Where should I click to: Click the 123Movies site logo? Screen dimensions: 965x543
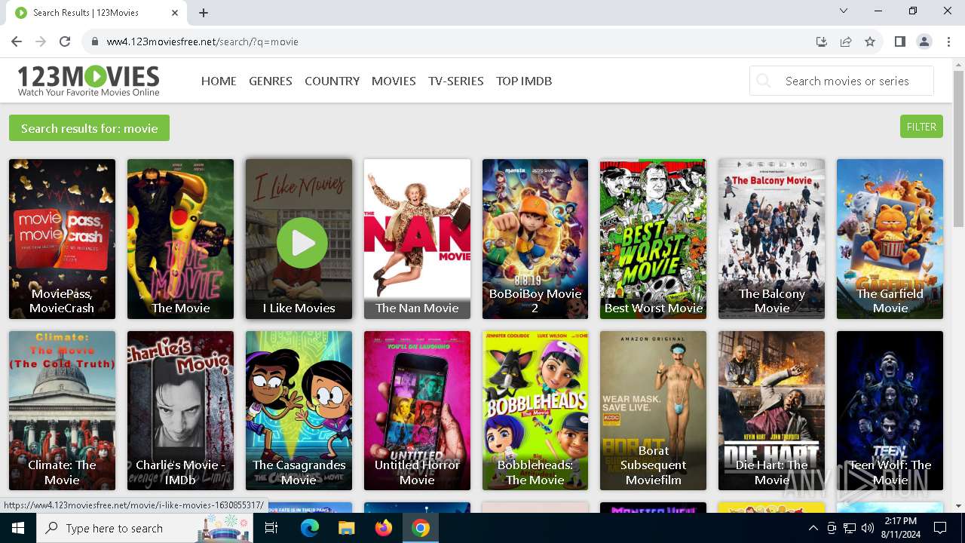pyautogui.click(x=88, y=81)
